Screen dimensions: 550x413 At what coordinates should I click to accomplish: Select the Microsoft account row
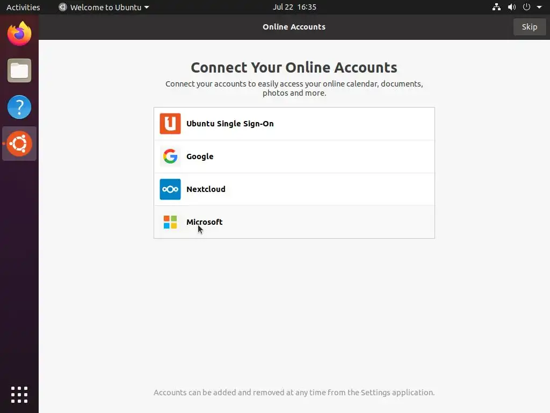click(294, 222)
